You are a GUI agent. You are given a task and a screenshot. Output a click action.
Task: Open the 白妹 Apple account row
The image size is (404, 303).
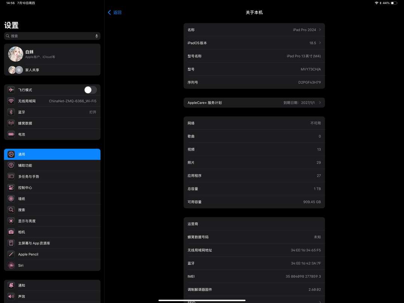52,54
